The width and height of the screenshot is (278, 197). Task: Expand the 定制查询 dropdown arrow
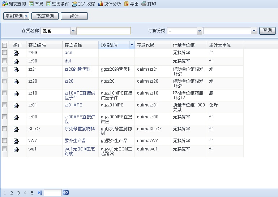point(26,16)
